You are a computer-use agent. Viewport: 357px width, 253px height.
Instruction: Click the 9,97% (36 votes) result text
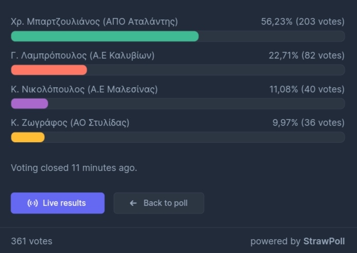[308, 123]
